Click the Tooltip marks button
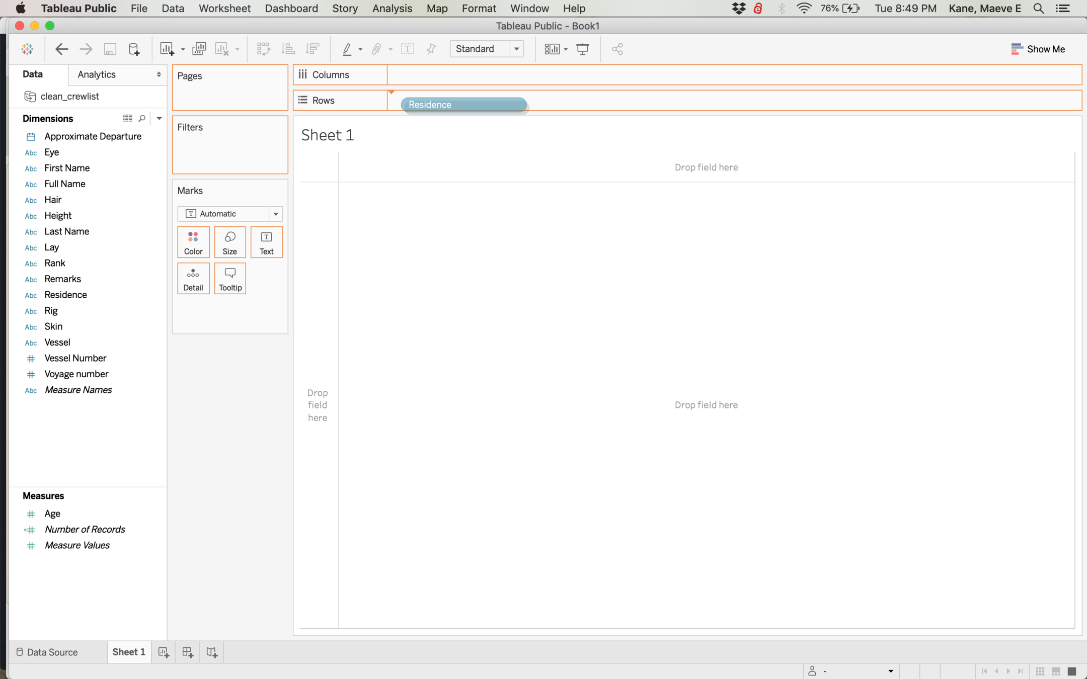The height and width of the screenshot is (679, 1087). tap(230, 278)
